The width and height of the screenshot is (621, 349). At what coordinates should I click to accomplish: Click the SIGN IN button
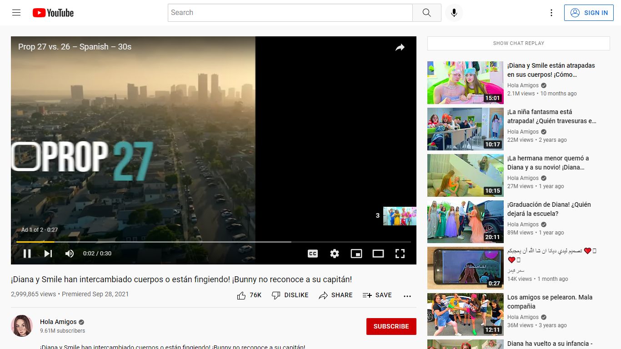(x=589, y=13)
